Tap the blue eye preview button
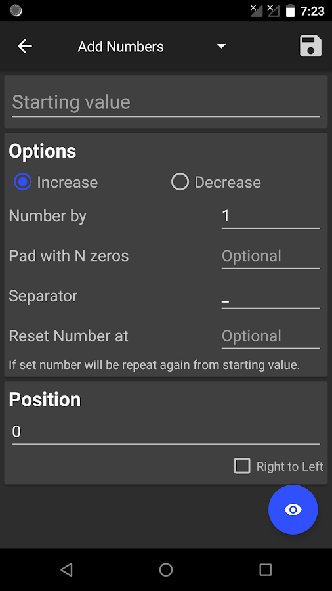This screenshot has height=591, width=332. 293,510
